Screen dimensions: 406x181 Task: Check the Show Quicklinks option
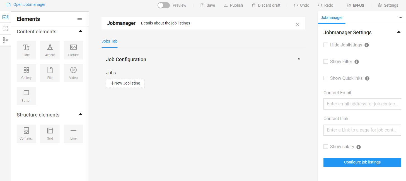(326, 78)
